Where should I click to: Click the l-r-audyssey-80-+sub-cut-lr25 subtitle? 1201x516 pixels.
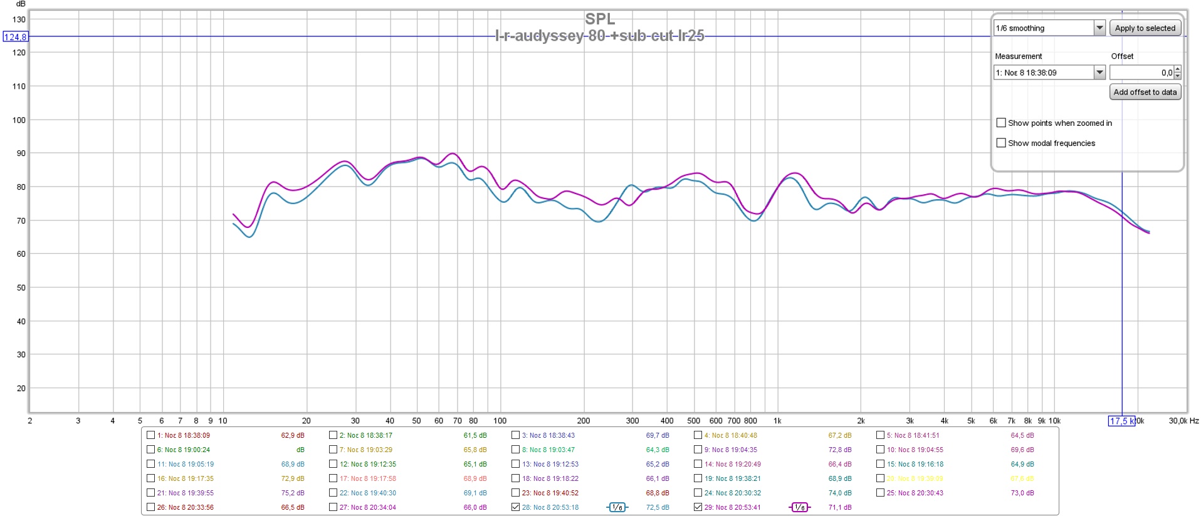pos(600,36)
